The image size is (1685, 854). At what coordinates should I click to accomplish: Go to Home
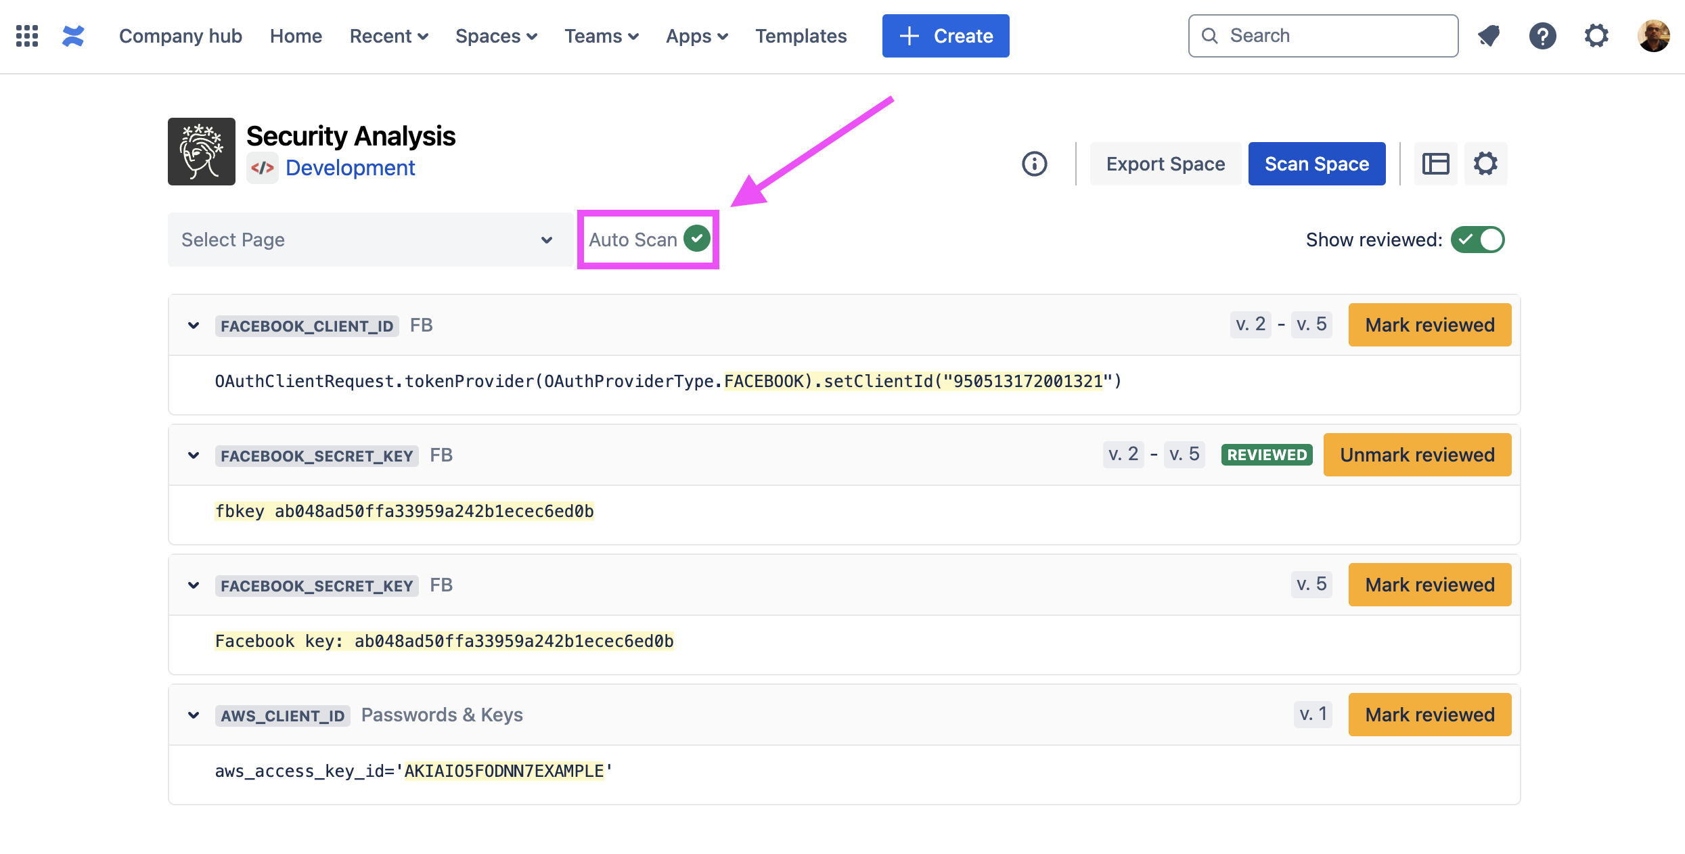(x=296, y=36)
